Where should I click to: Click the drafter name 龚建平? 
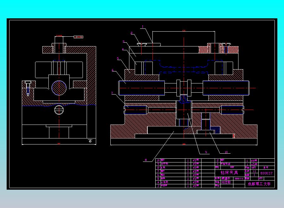point(226,179)
